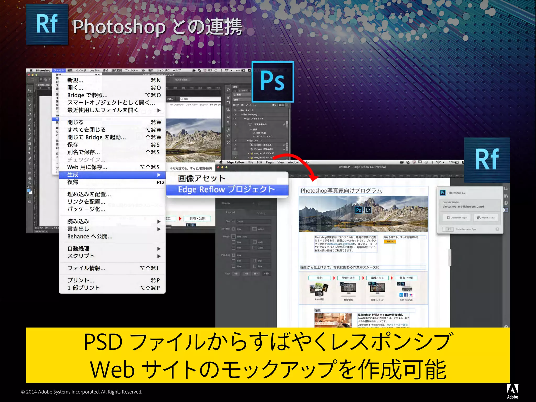Select the Move tool in Photoshop toolbar

(x=30, y=90)
